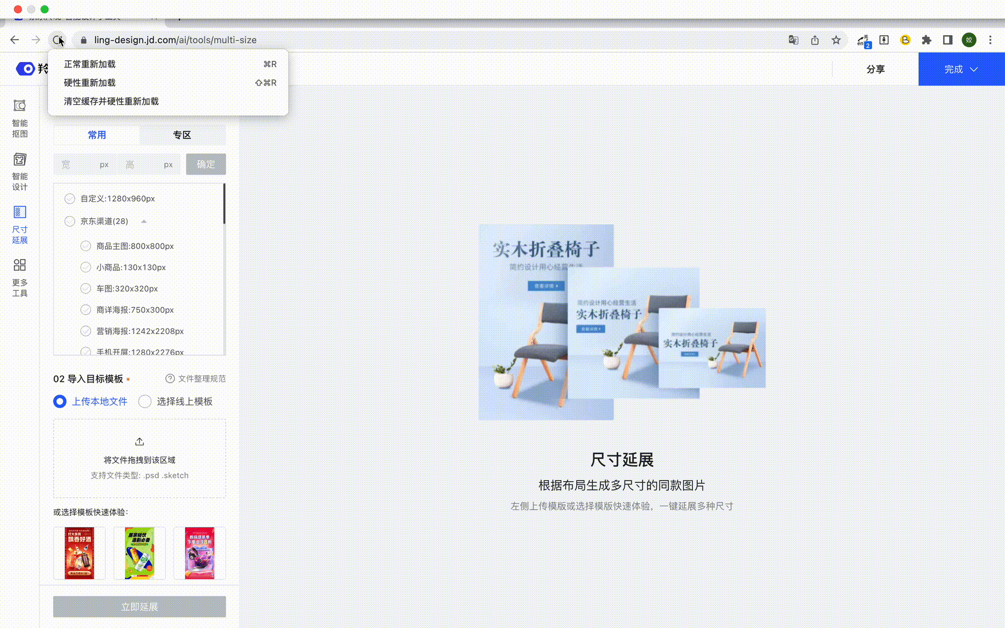Image resolution: width=1005 pixels, height=628 pixels.
Task: Click the 确定 button to confirm size
Action: click(205, 164)
